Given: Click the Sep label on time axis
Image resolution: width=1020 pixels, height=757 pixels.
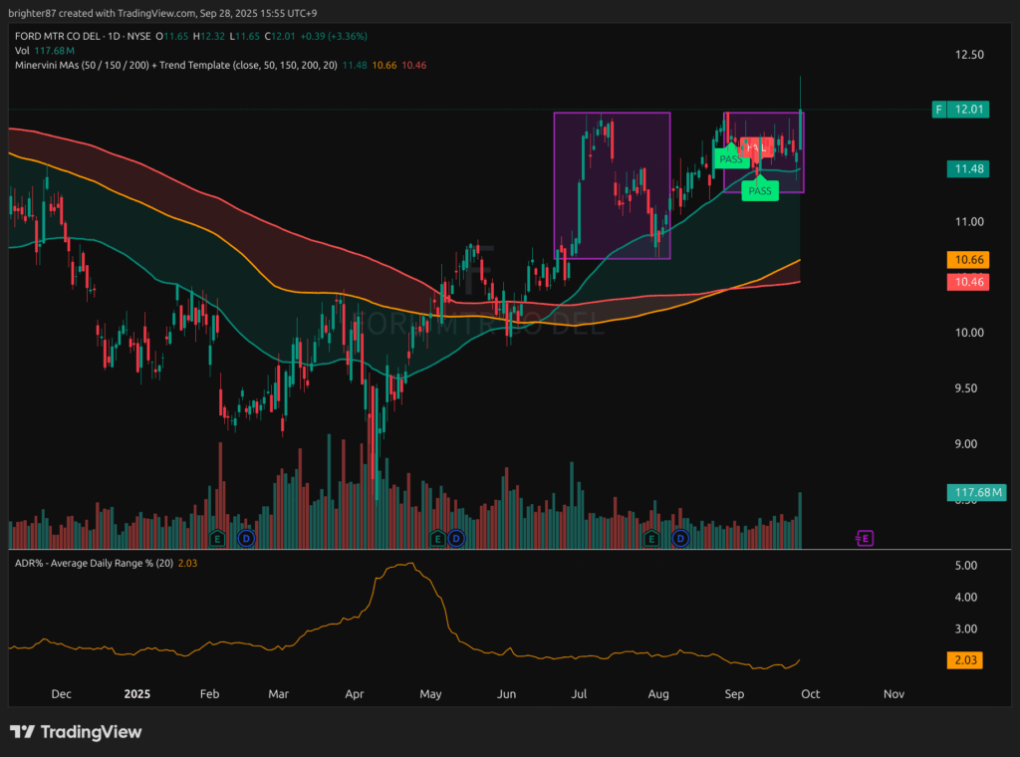Looking at the screenshot, I should point(734,694).
